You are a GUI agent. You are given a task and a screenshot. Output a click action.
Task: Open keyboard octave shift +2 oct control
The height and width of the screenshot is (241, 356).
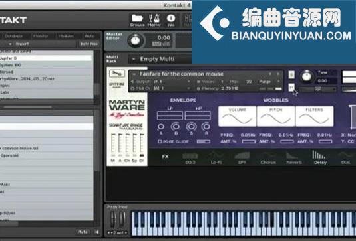[117, 232]
